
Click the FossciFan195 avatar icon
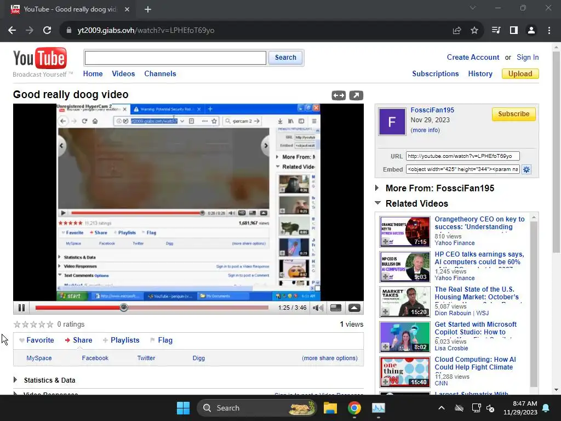pos(392,122)
